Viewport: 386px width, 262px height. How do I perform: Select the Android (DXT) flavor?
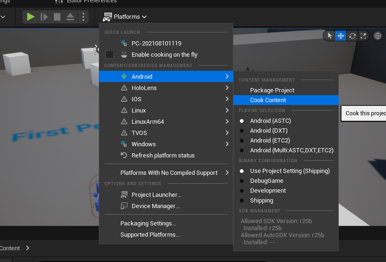click(x=268, y=131)
